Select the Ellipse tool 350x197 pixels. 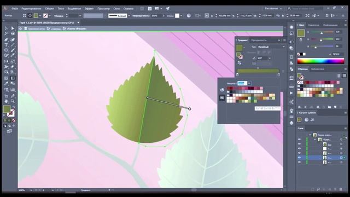pos(6,50)
